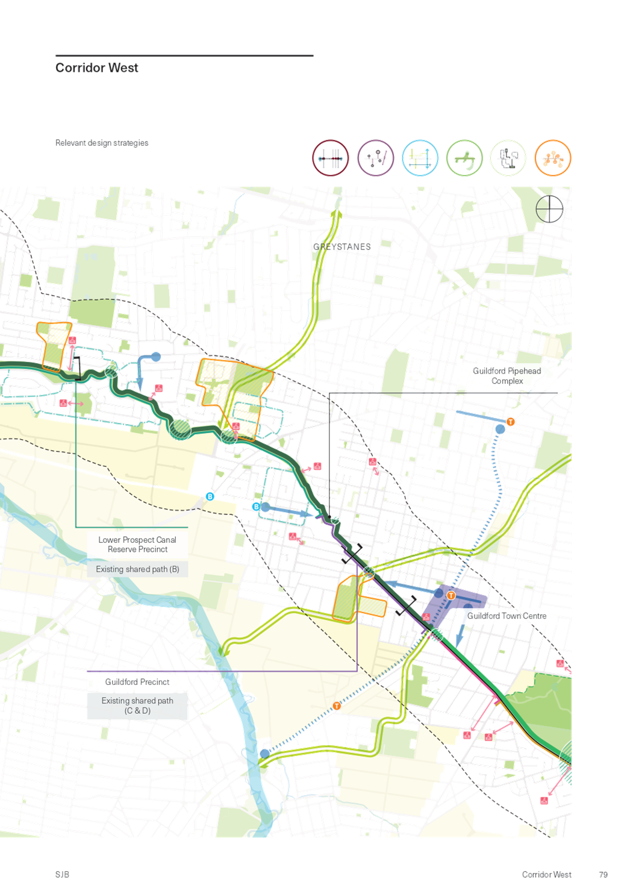Click orange T marker in Guildford Town Centre
627x894 pixels.
click(451, 595)
